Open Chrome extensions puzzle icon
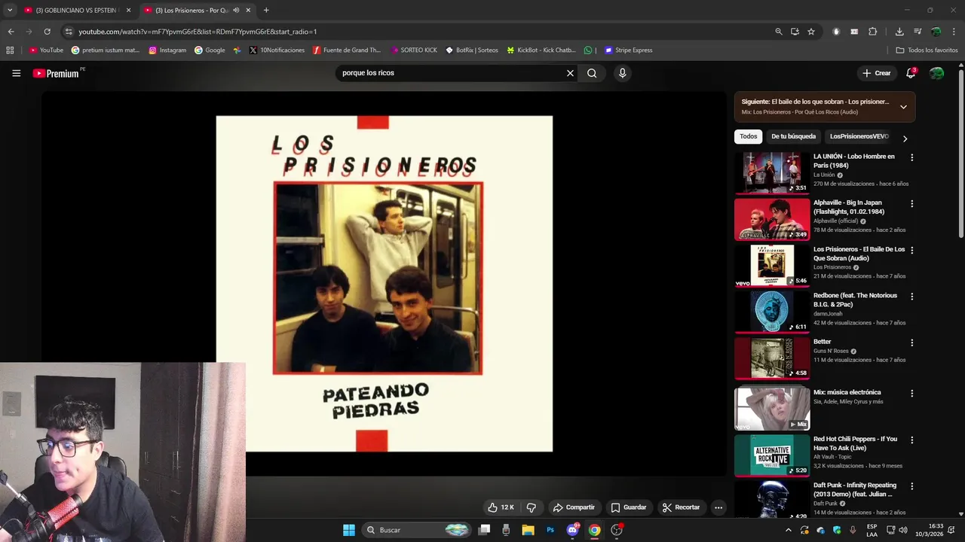The width and height of the screenshot is (965, 542). tap(872, 32)
